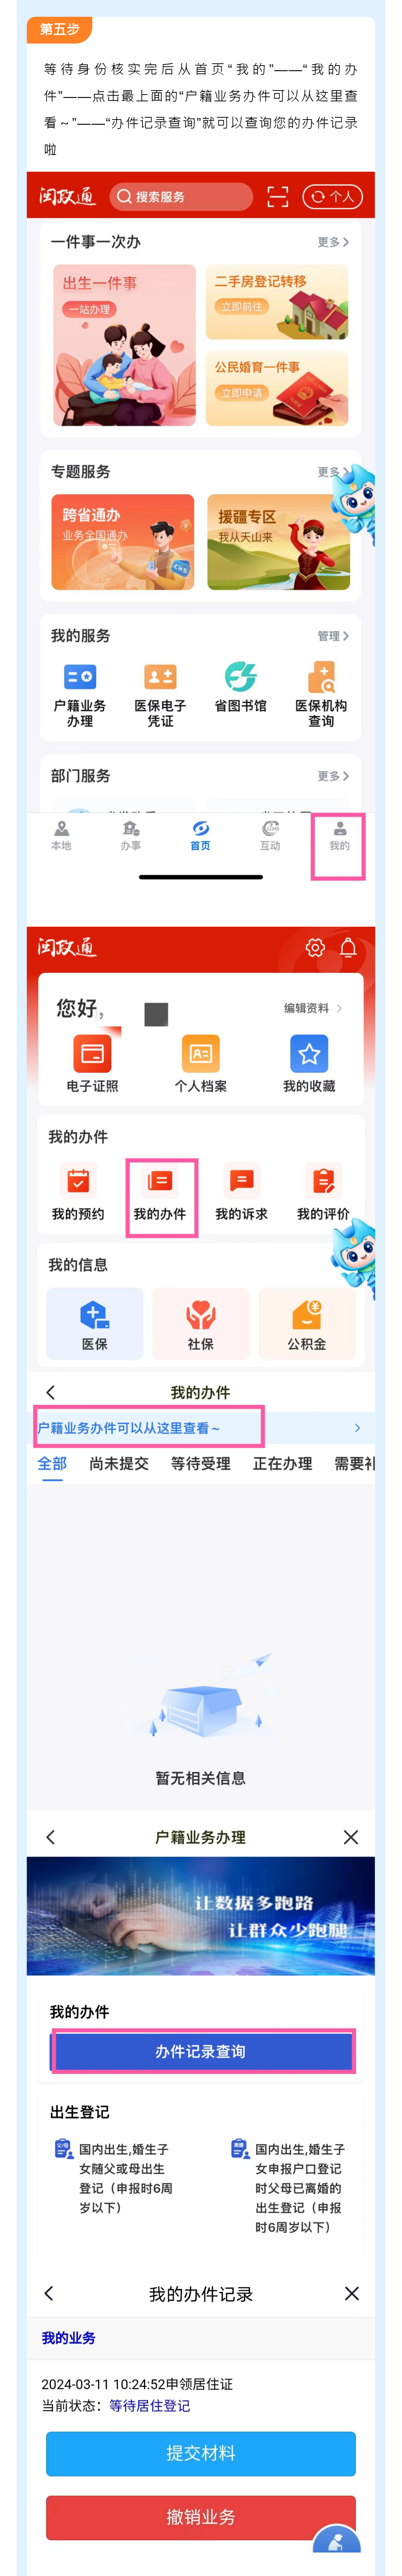Open 出生一件事 banner card
This screenshot has height=2576, width=402.
124,345
